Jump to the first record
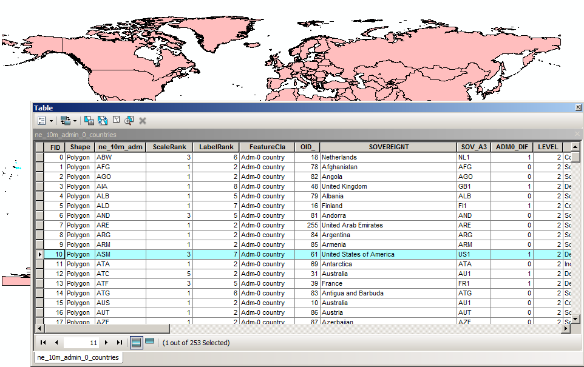 click(42, 342)
